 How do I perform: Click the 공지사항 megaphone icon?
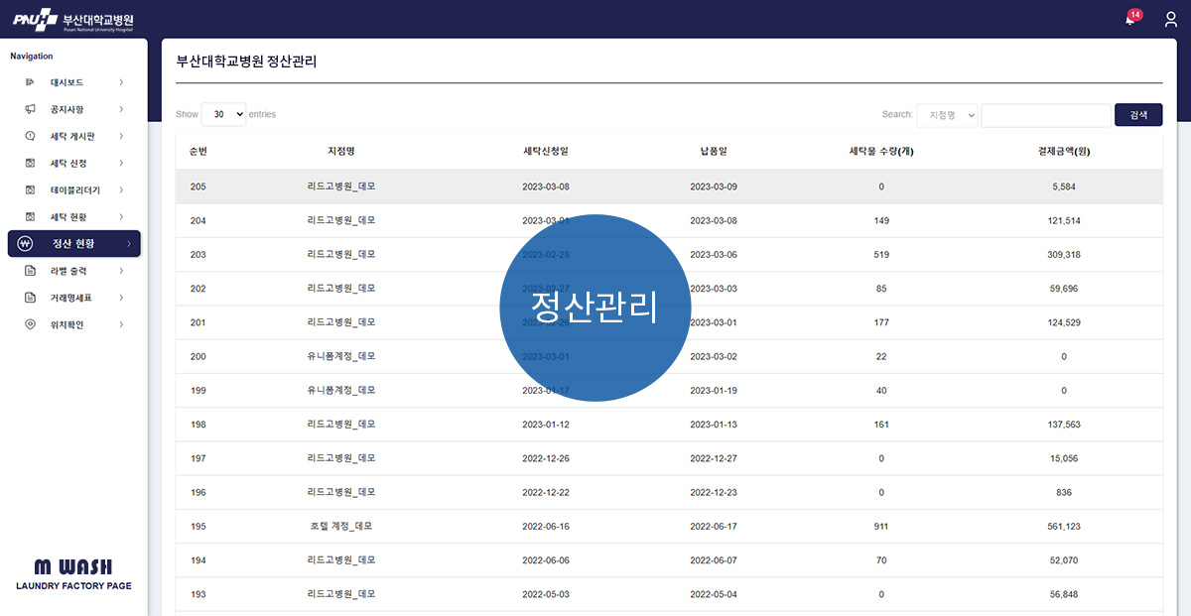30,109
